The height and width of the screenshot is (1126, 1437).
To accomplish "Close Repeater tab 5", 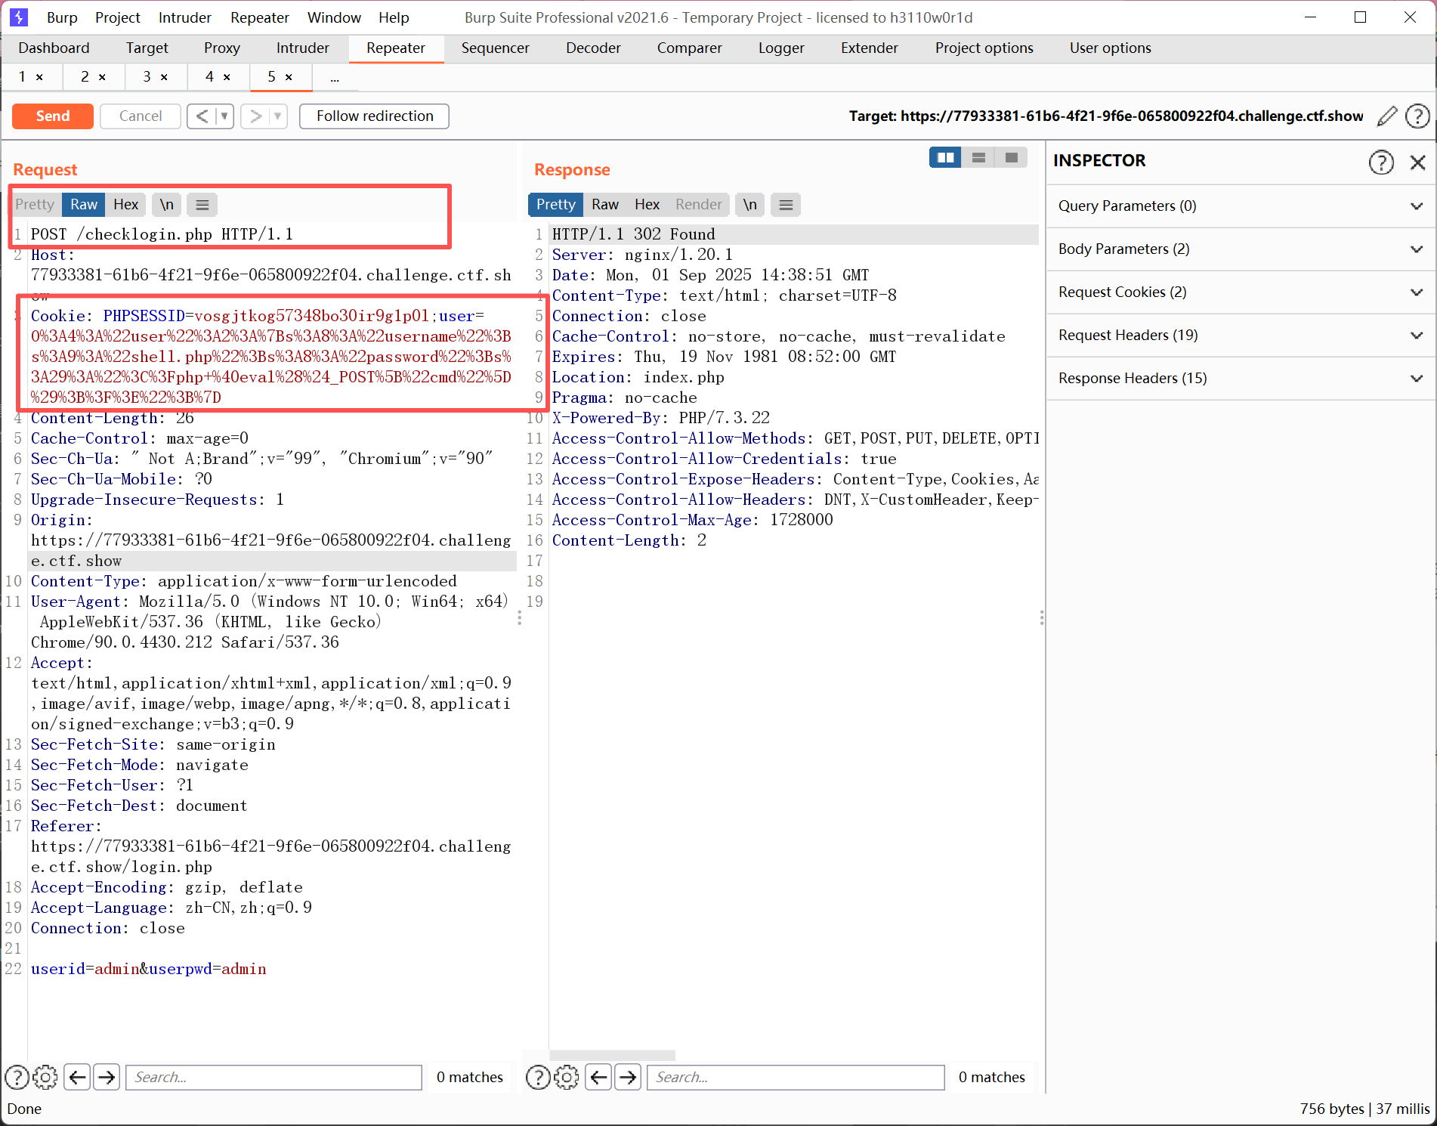I will (289, 77).
